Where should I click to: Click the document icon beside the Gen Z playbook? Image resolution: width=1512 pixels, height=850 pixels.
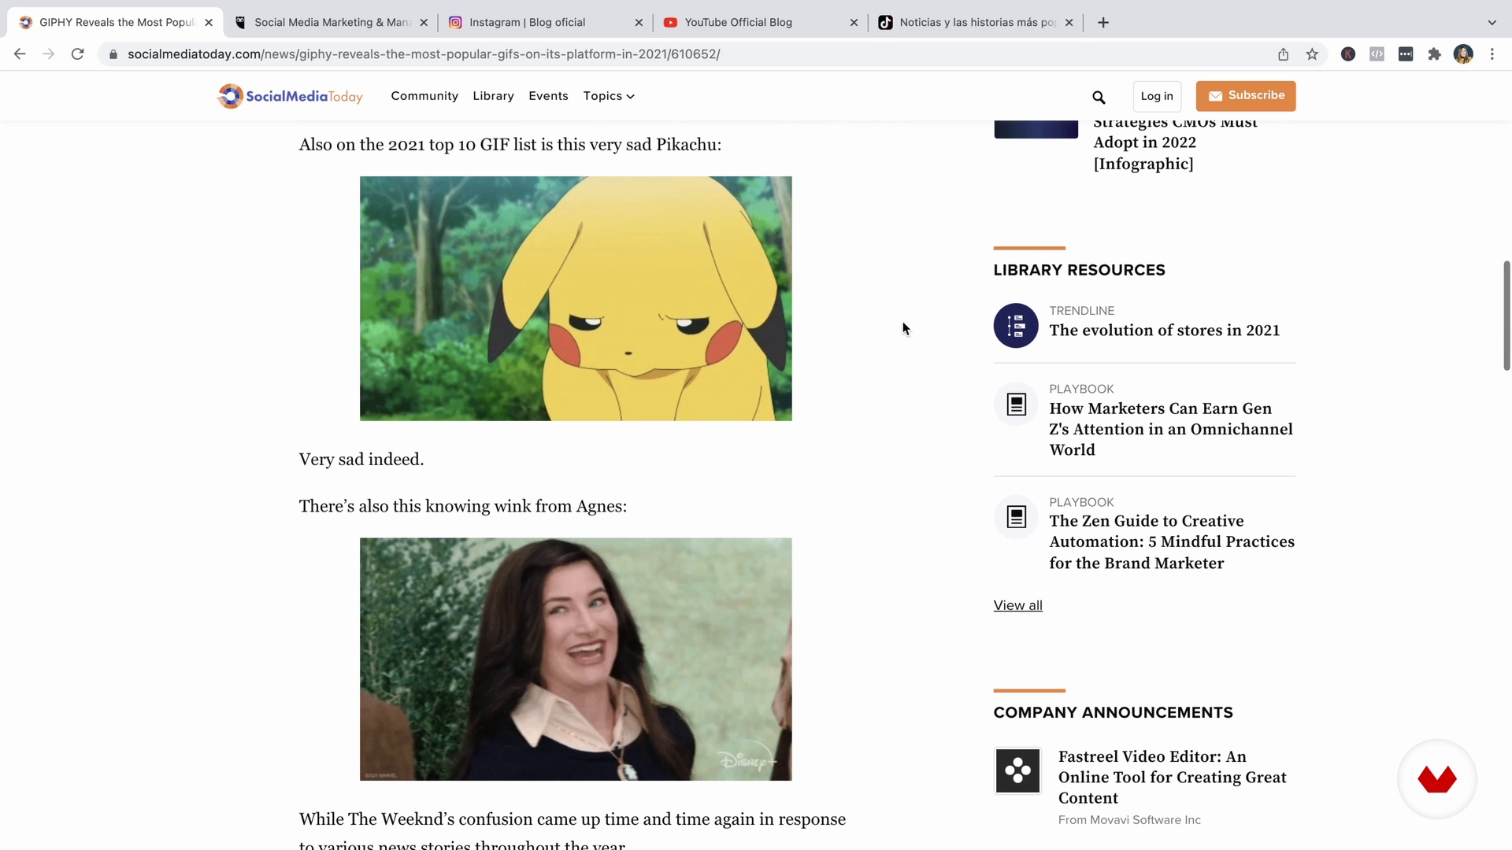click(1017, 405)
